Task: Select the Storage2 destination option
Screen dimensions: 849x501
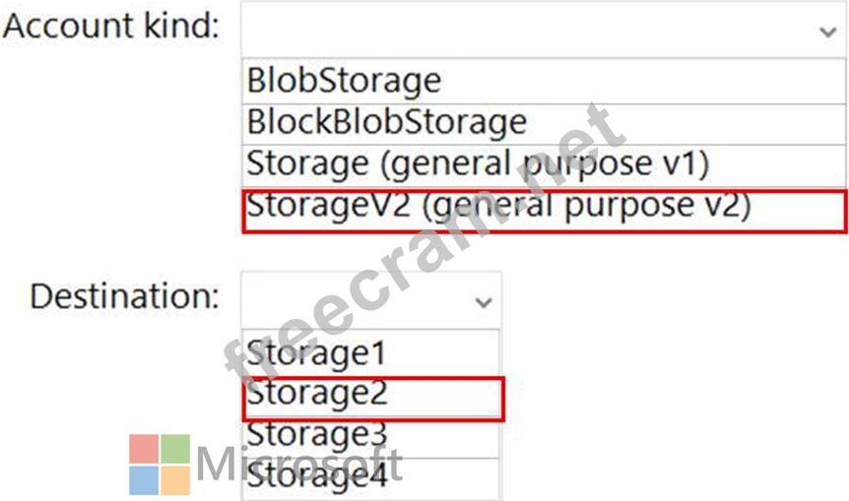Action: (317, 393)
